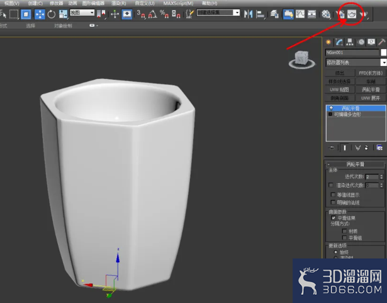This screenshot has width=387, height=303.
Task: Open the Schematic View icon
Action: click(311, 14)
